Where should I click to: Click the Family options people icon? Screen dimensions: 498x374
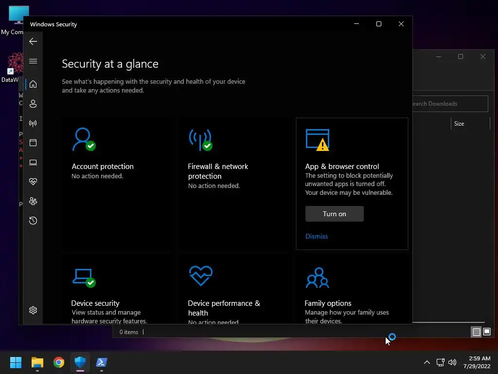coord(317,278)
